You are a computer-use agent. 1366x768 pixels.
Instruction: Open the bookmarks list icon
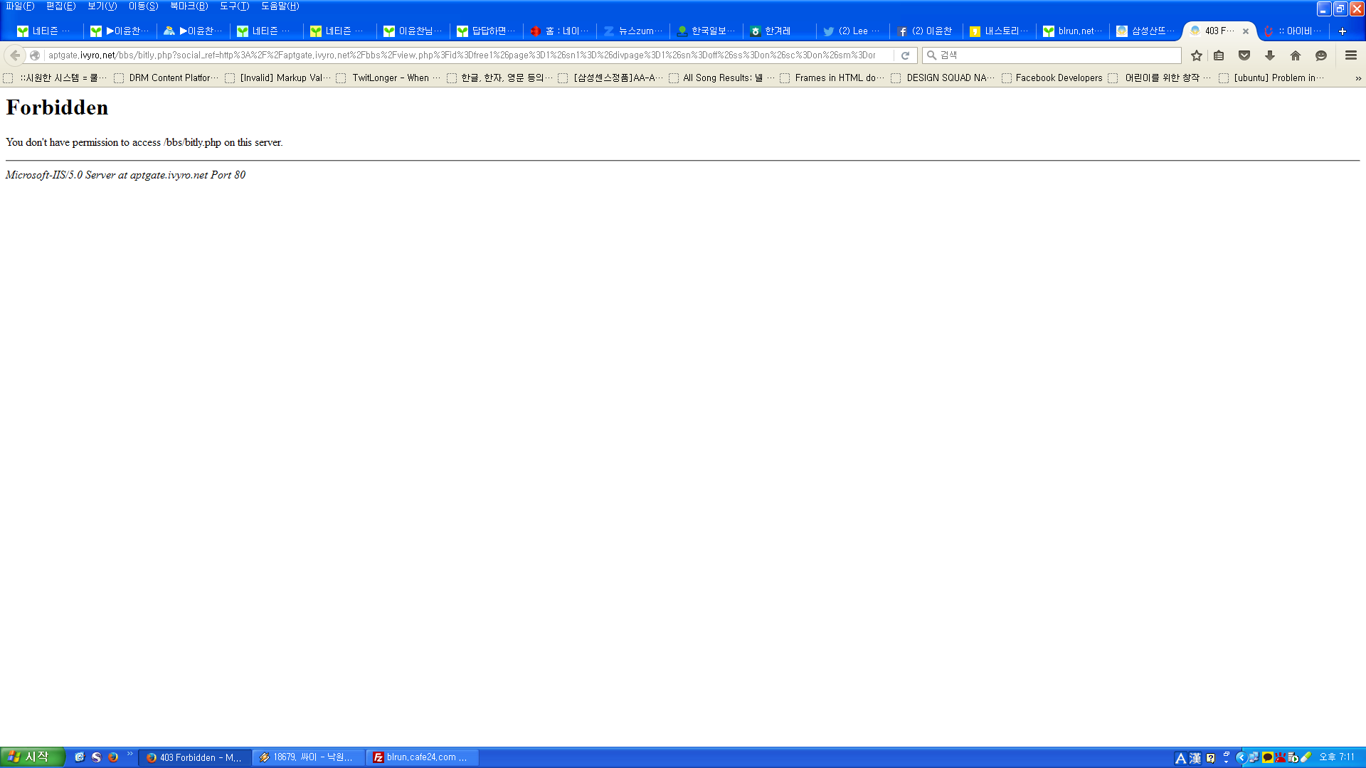1219,55
